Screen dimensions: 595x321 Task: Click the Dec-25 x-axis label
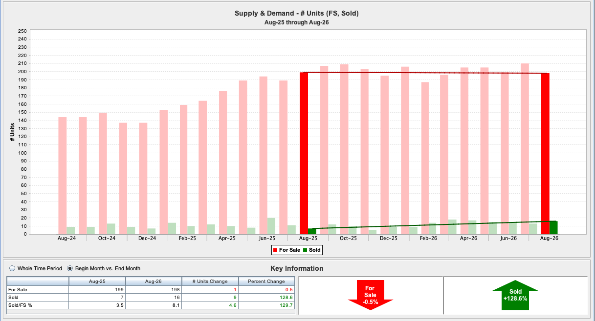(x=388, y=239)
